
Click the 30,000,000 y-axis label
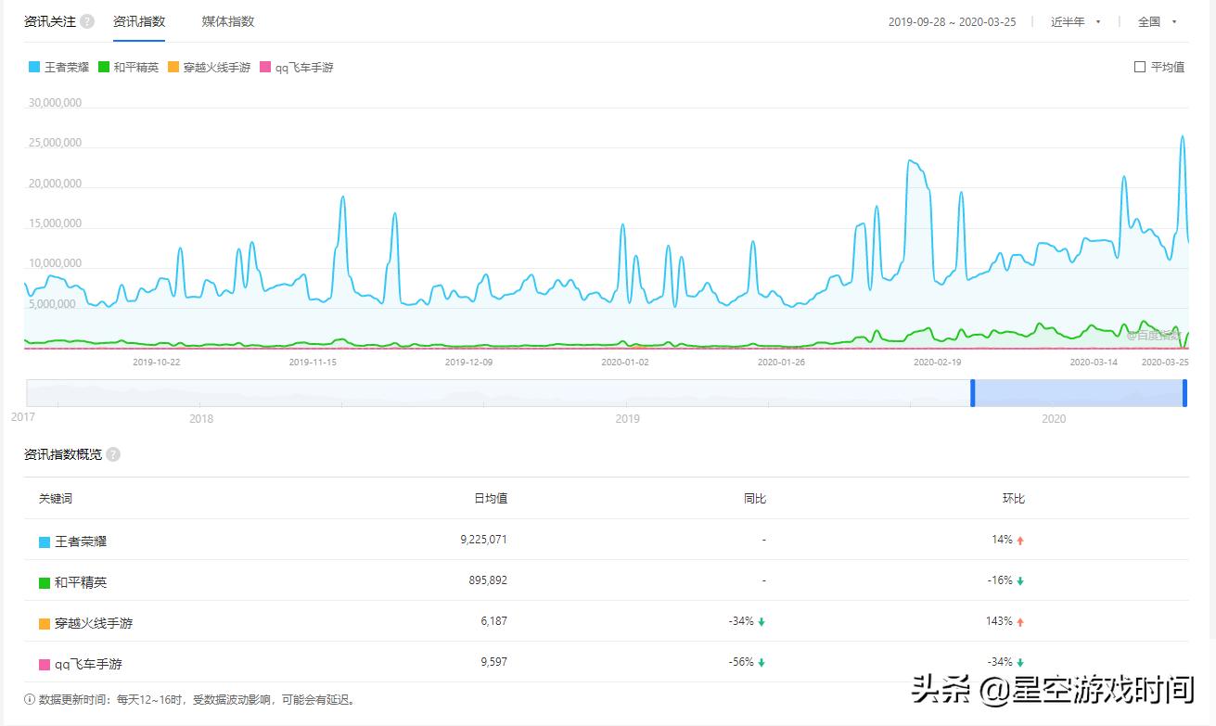point(56,103)
